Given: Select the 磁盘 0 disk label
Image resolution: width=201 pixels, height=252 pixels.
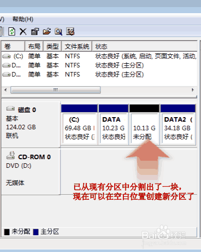Looking at the screenshot, I should pyautogui.click(x=27, y=110).
